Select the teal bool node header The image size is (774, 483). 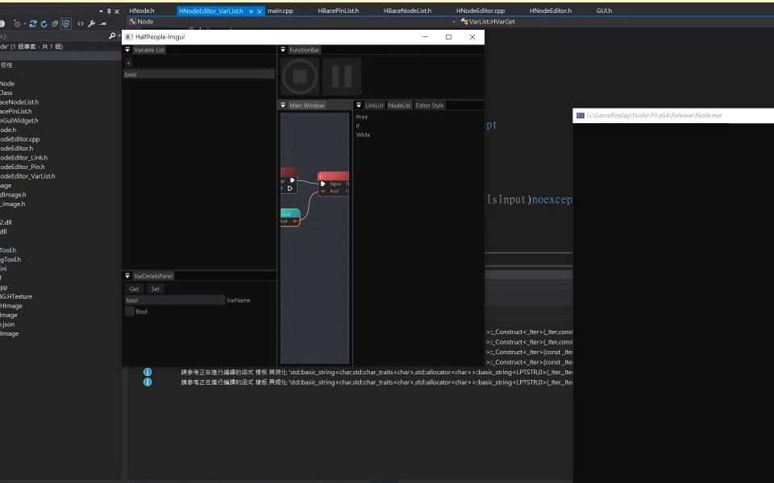(290, 213)
